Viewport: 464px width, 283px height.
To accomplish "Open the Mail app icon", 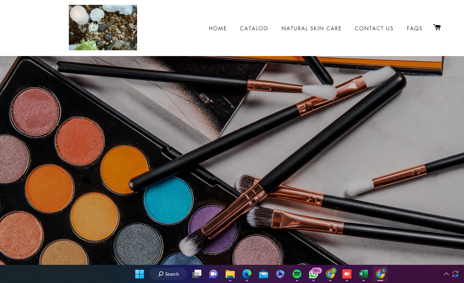I will point(264,274).
